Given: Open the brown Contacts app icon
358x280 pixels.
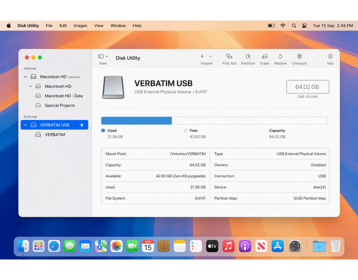Looking at the screenshot, I should pyautogui.click(x=164, y=246).
